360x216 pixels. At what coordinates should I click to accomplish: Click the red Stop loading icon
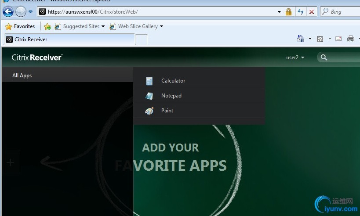(312, 12)
